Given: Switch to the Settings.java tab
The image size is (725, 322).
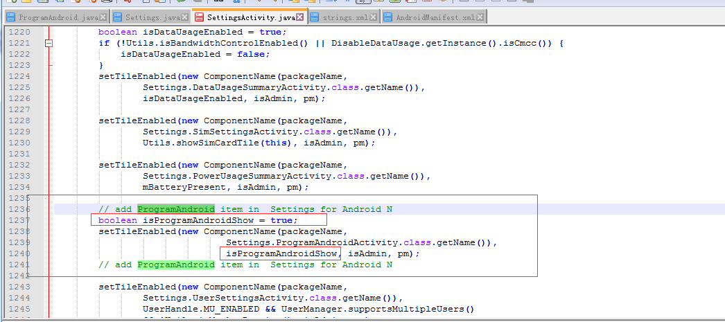Looking at the screenshot, I should [150, 17].
